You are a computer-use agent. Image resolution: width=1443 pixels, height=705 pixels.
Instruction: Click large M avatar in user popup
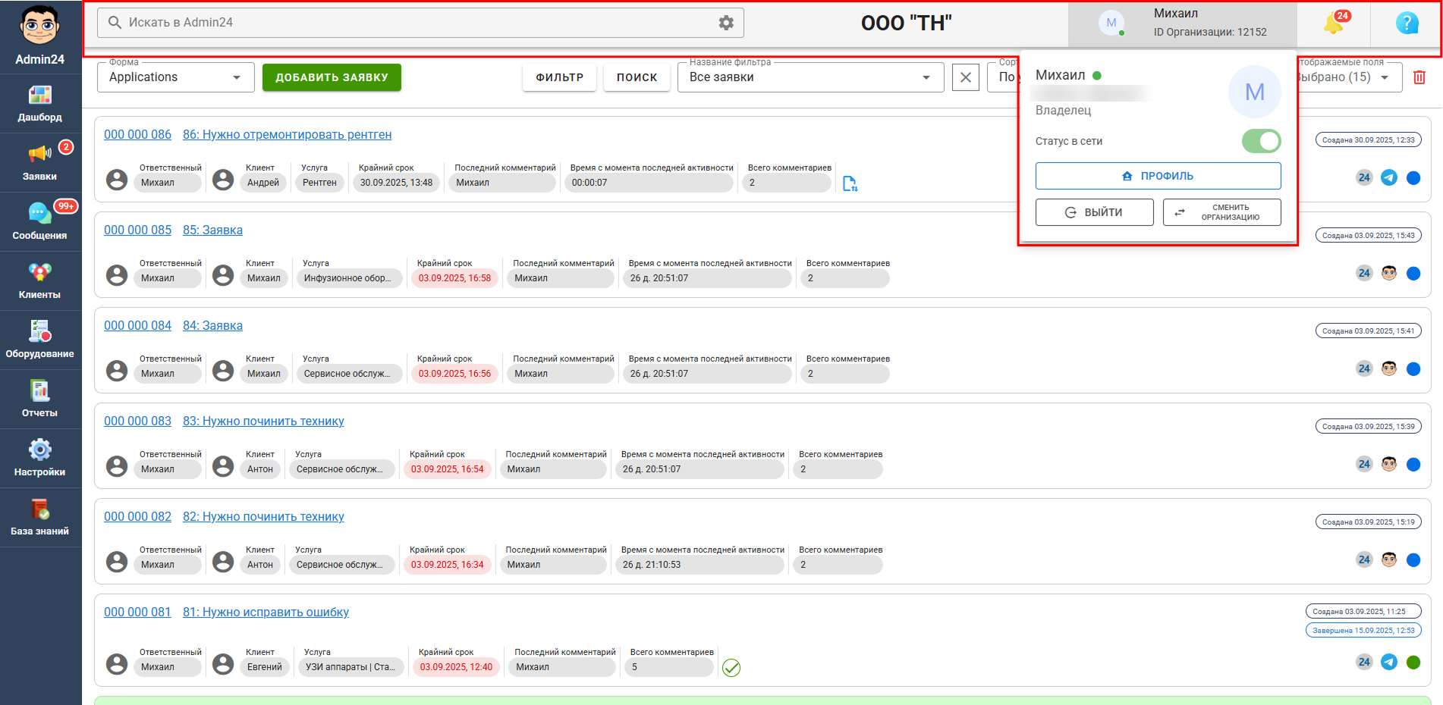pyautogui.click(x=1255, y=92)
